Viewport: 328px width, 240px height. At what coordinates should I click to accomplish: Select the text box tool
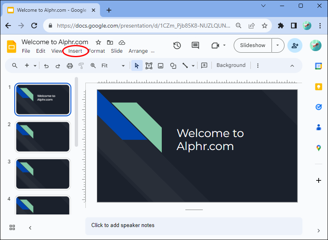pyautogui.click(x=149, y=66)
